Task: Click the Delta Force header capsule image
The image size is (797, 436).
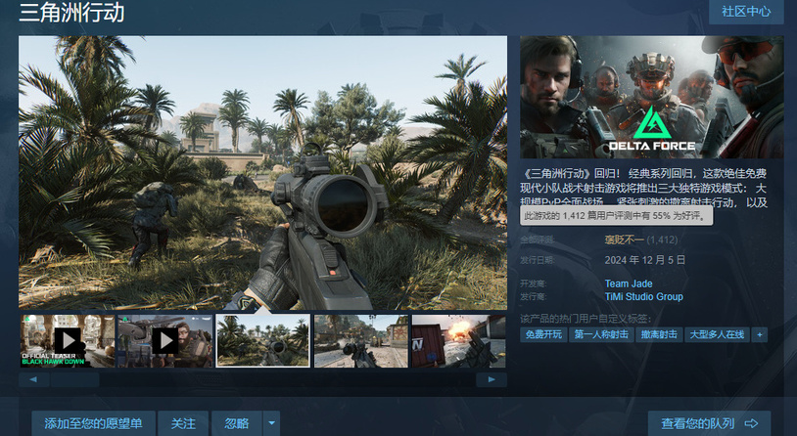Action: point(652,97)
